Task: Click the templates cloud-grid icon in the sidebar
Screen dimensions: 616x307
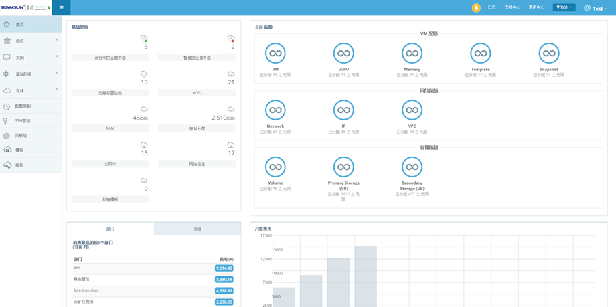Action: (x=7, y=150)
